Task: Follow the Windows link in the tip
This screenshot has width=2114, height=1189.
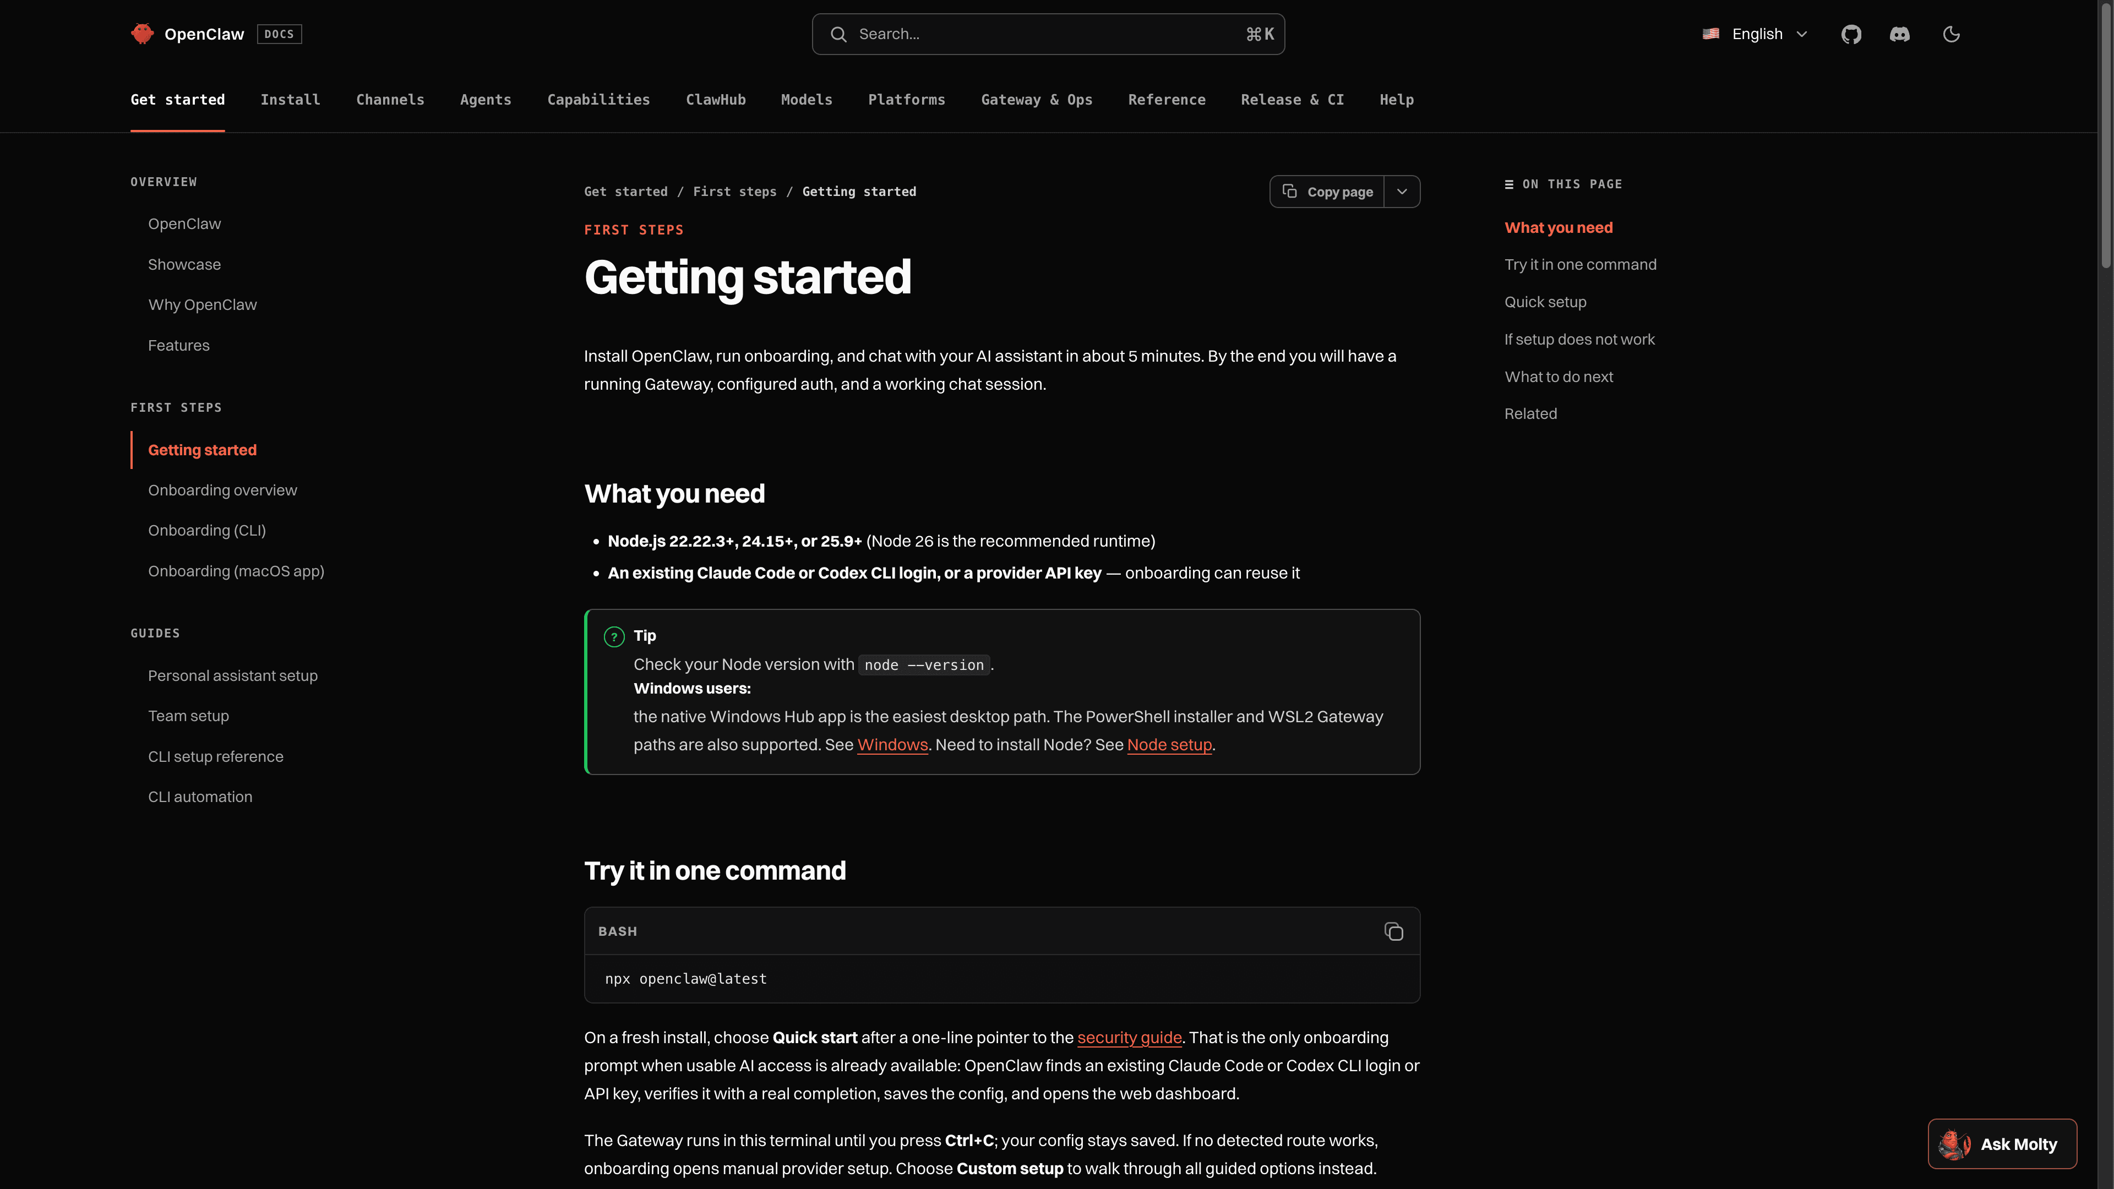Action: coord(892,744)
